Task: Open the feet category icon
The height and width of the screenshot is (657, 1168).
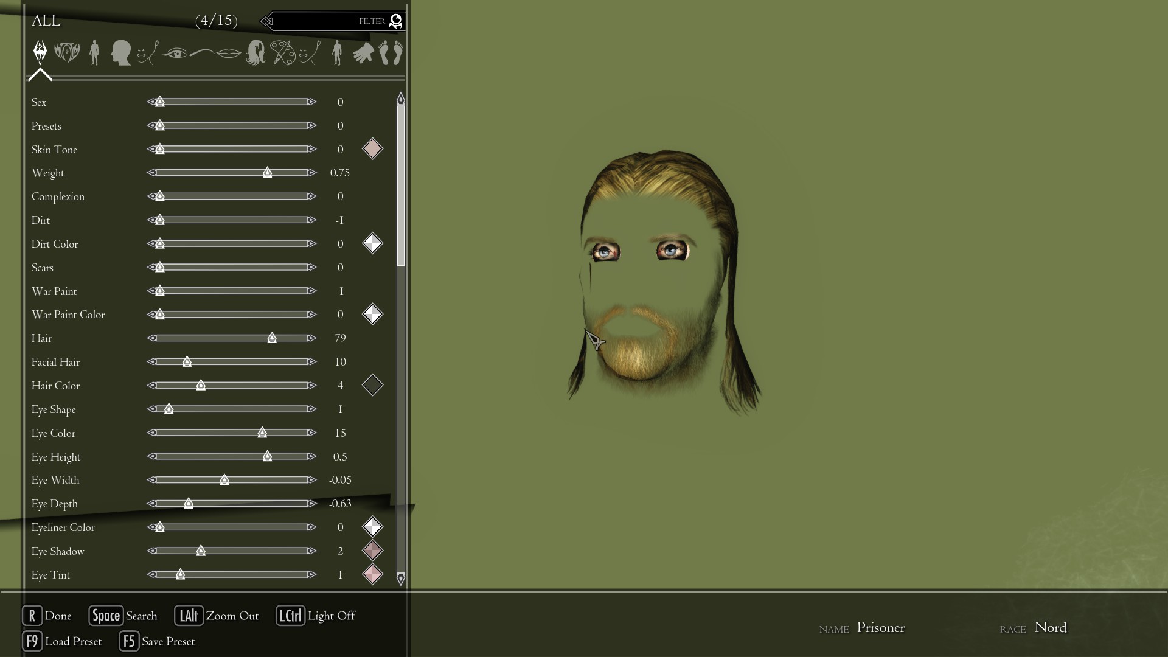Action: [391, 53]
